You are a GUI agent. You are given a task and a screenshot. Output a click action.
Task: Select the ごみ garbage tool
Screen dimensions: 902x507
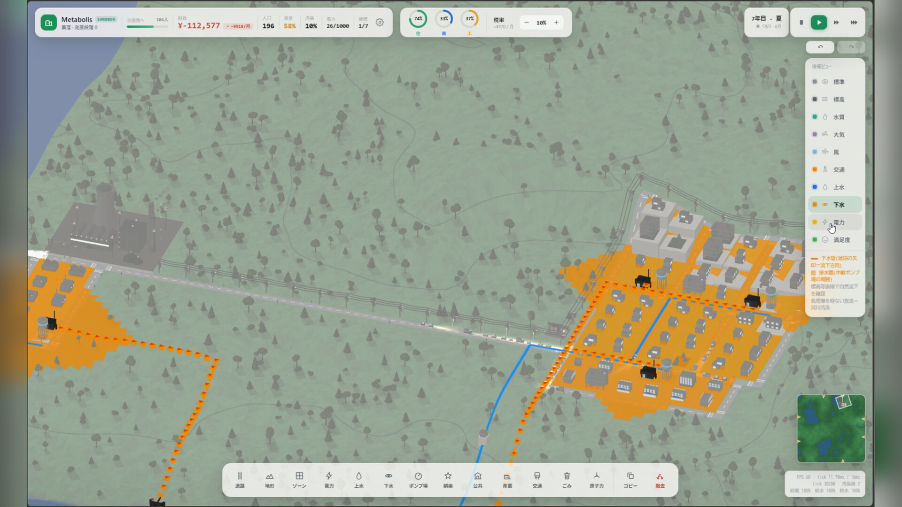point(567,480)
